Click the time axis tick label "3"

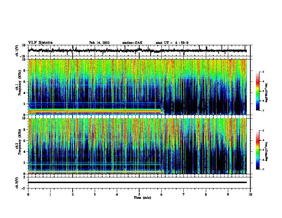point(95,194)
